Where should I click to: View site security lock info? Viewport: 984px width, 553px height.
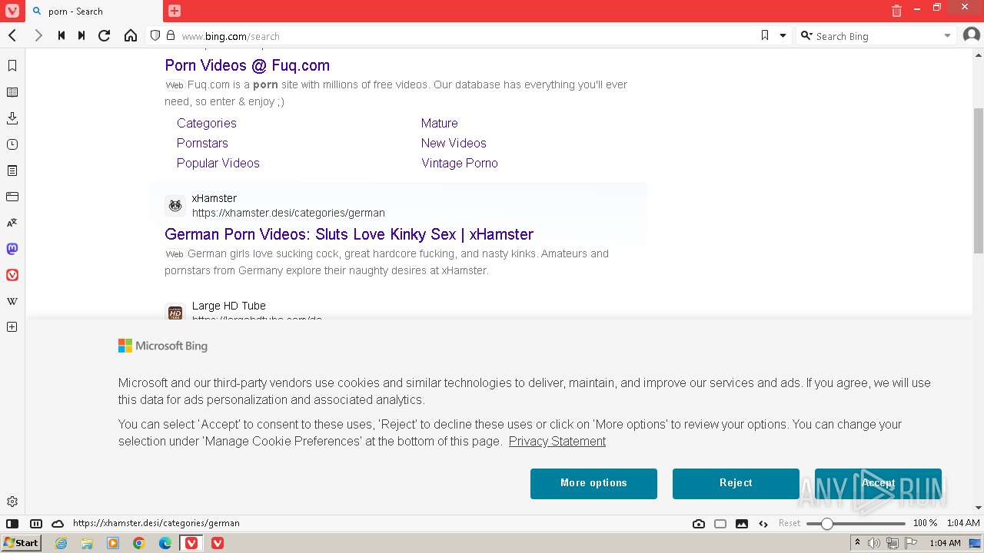coord(171,35)
